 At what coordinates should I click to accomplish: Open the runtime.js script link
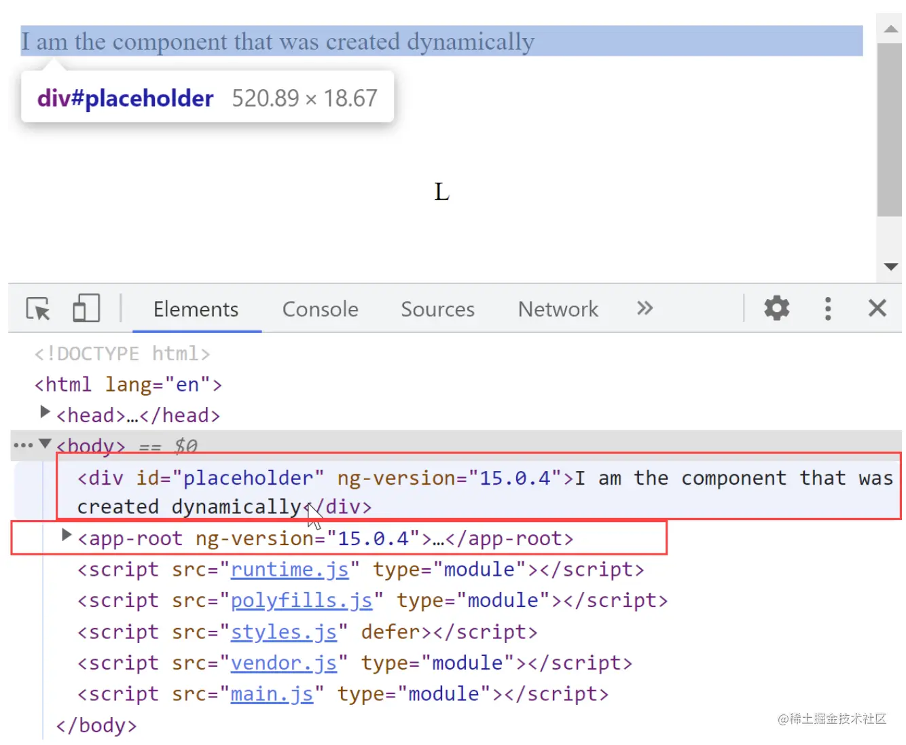(290, 570)
